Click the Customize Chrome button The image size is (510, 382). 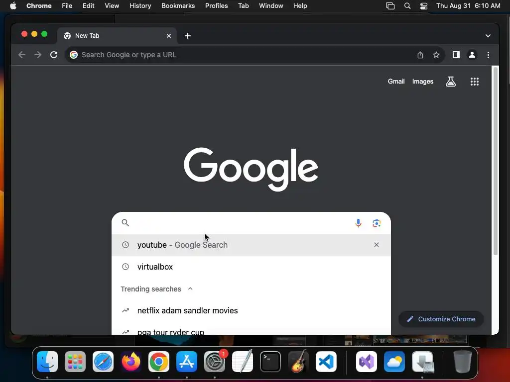pyautogui.click(x=441, y=319)
